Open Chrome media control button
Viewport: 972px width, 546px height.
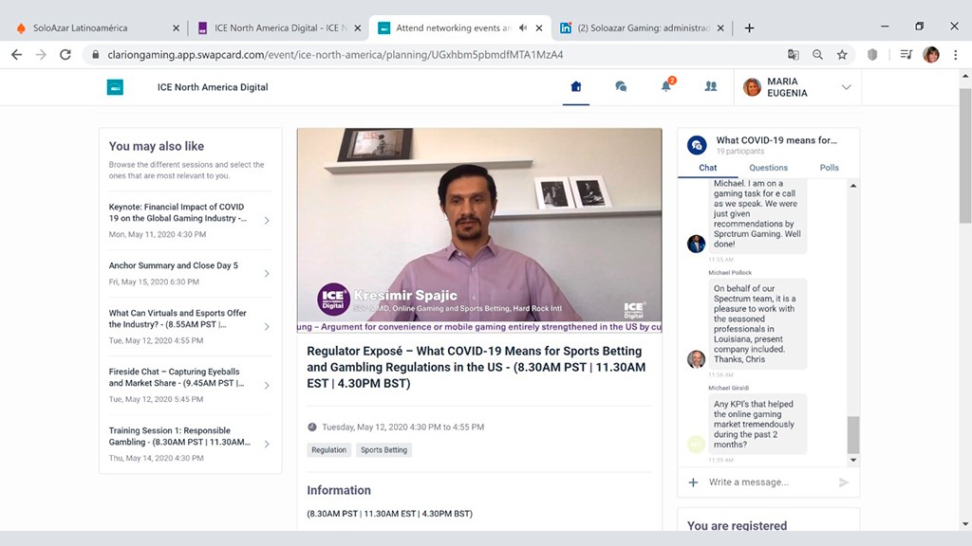907,55
